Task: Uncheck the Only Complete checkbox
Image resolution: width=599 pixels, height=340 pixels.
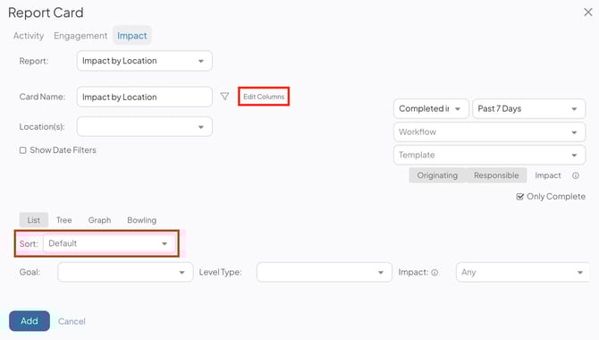Action: point(520,197)
